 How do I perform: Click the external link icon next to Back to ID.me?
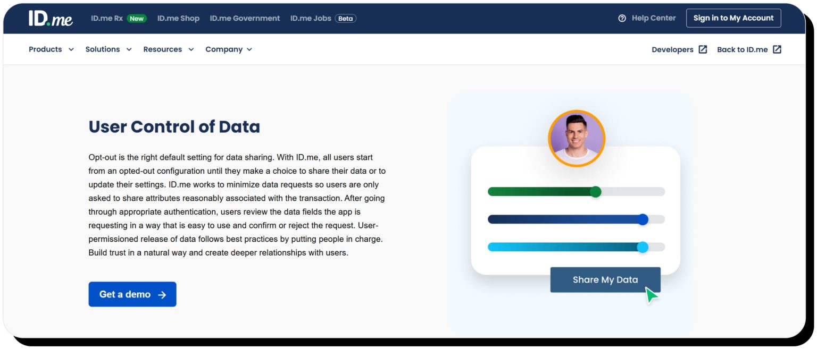(x=777, y=49)
